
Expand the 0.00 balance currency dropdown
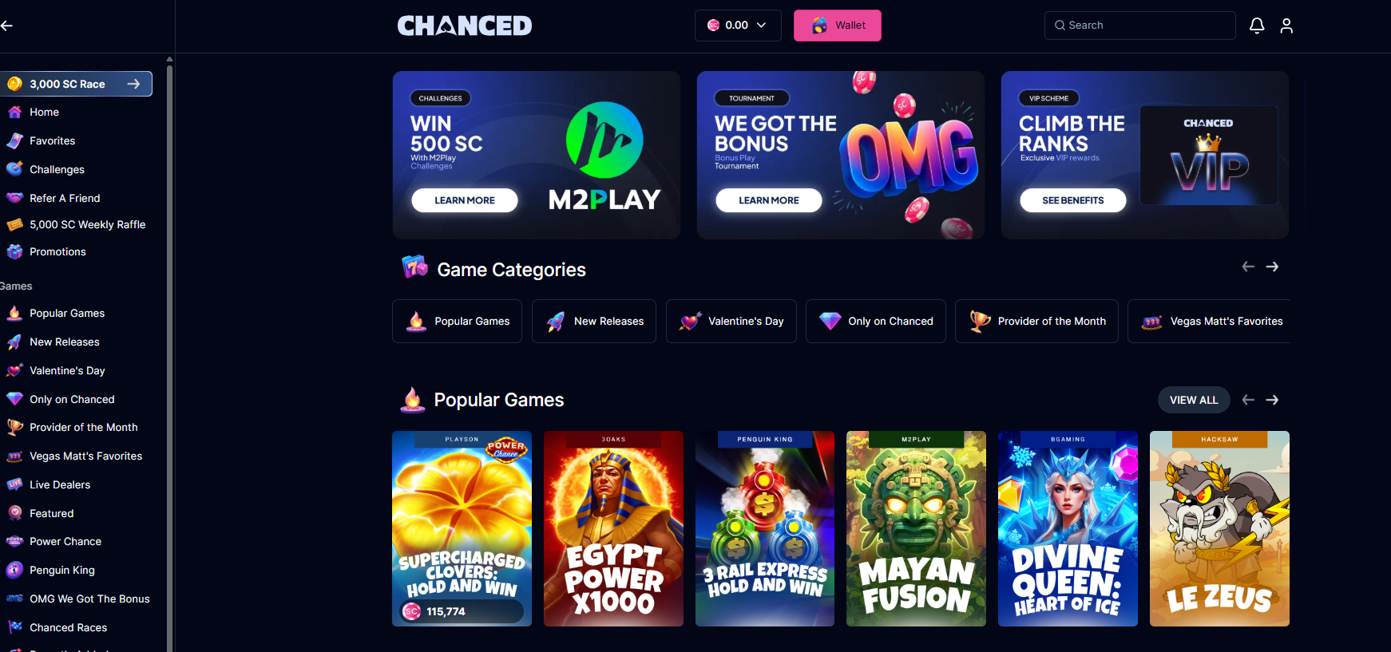(738, 26)
